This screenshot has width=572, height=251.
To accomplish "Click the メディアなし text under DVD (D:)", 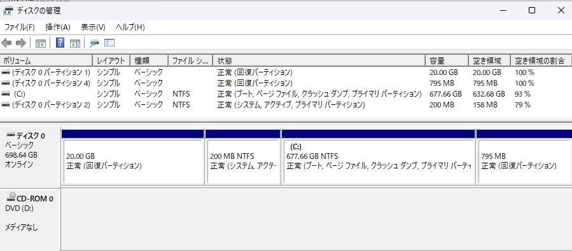I will tap(21, 227).
